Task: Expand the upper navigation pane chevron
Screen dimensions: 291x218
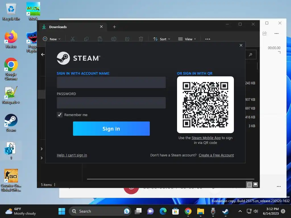Action: (x=41, y=149)
